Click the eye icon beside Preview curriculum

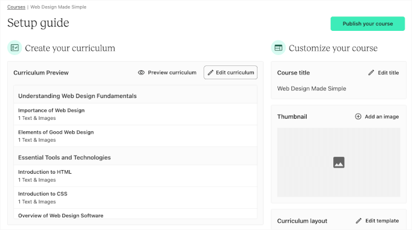141,73
